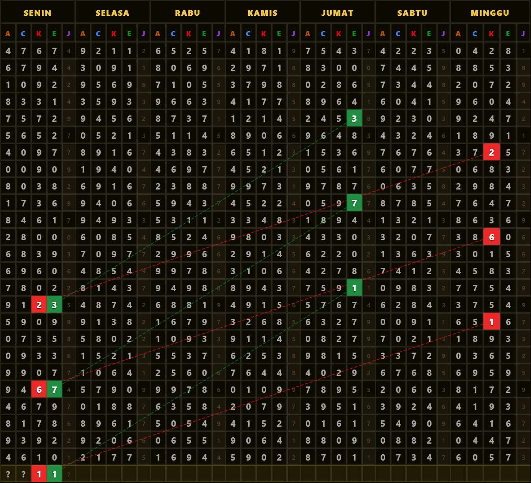Image resolution: width=531 pixels, height=483 pixels.
Task: Click blue C column letter under KAMIS
Action: coord(248,34)
